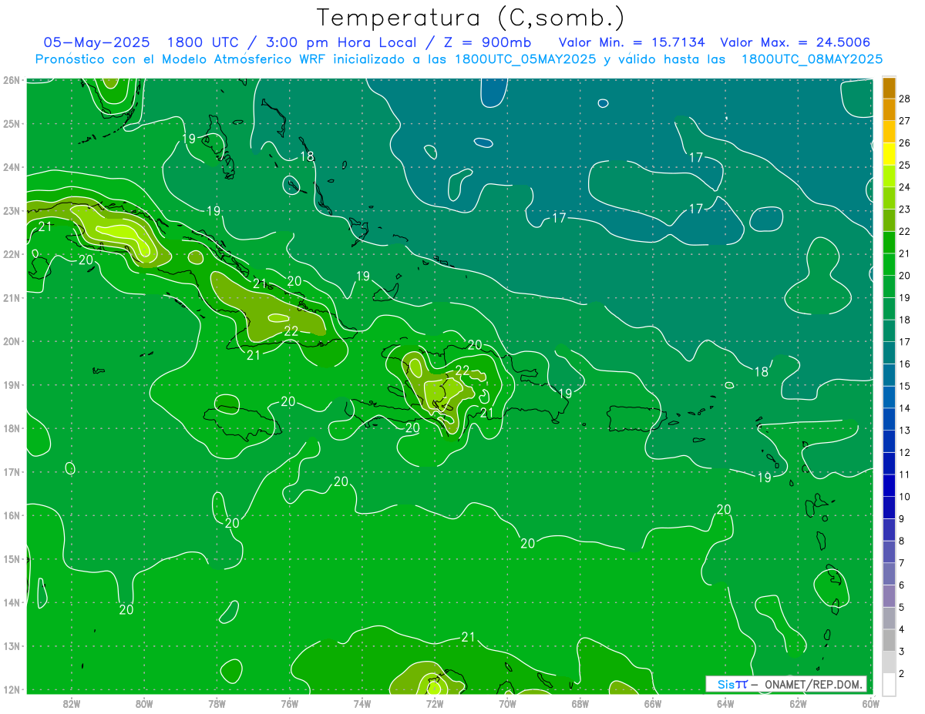Click the "Valor Min. = 15.7134" text
This screenshot has height=714, width=925.
pyautogui.click(x=631, y=42)
